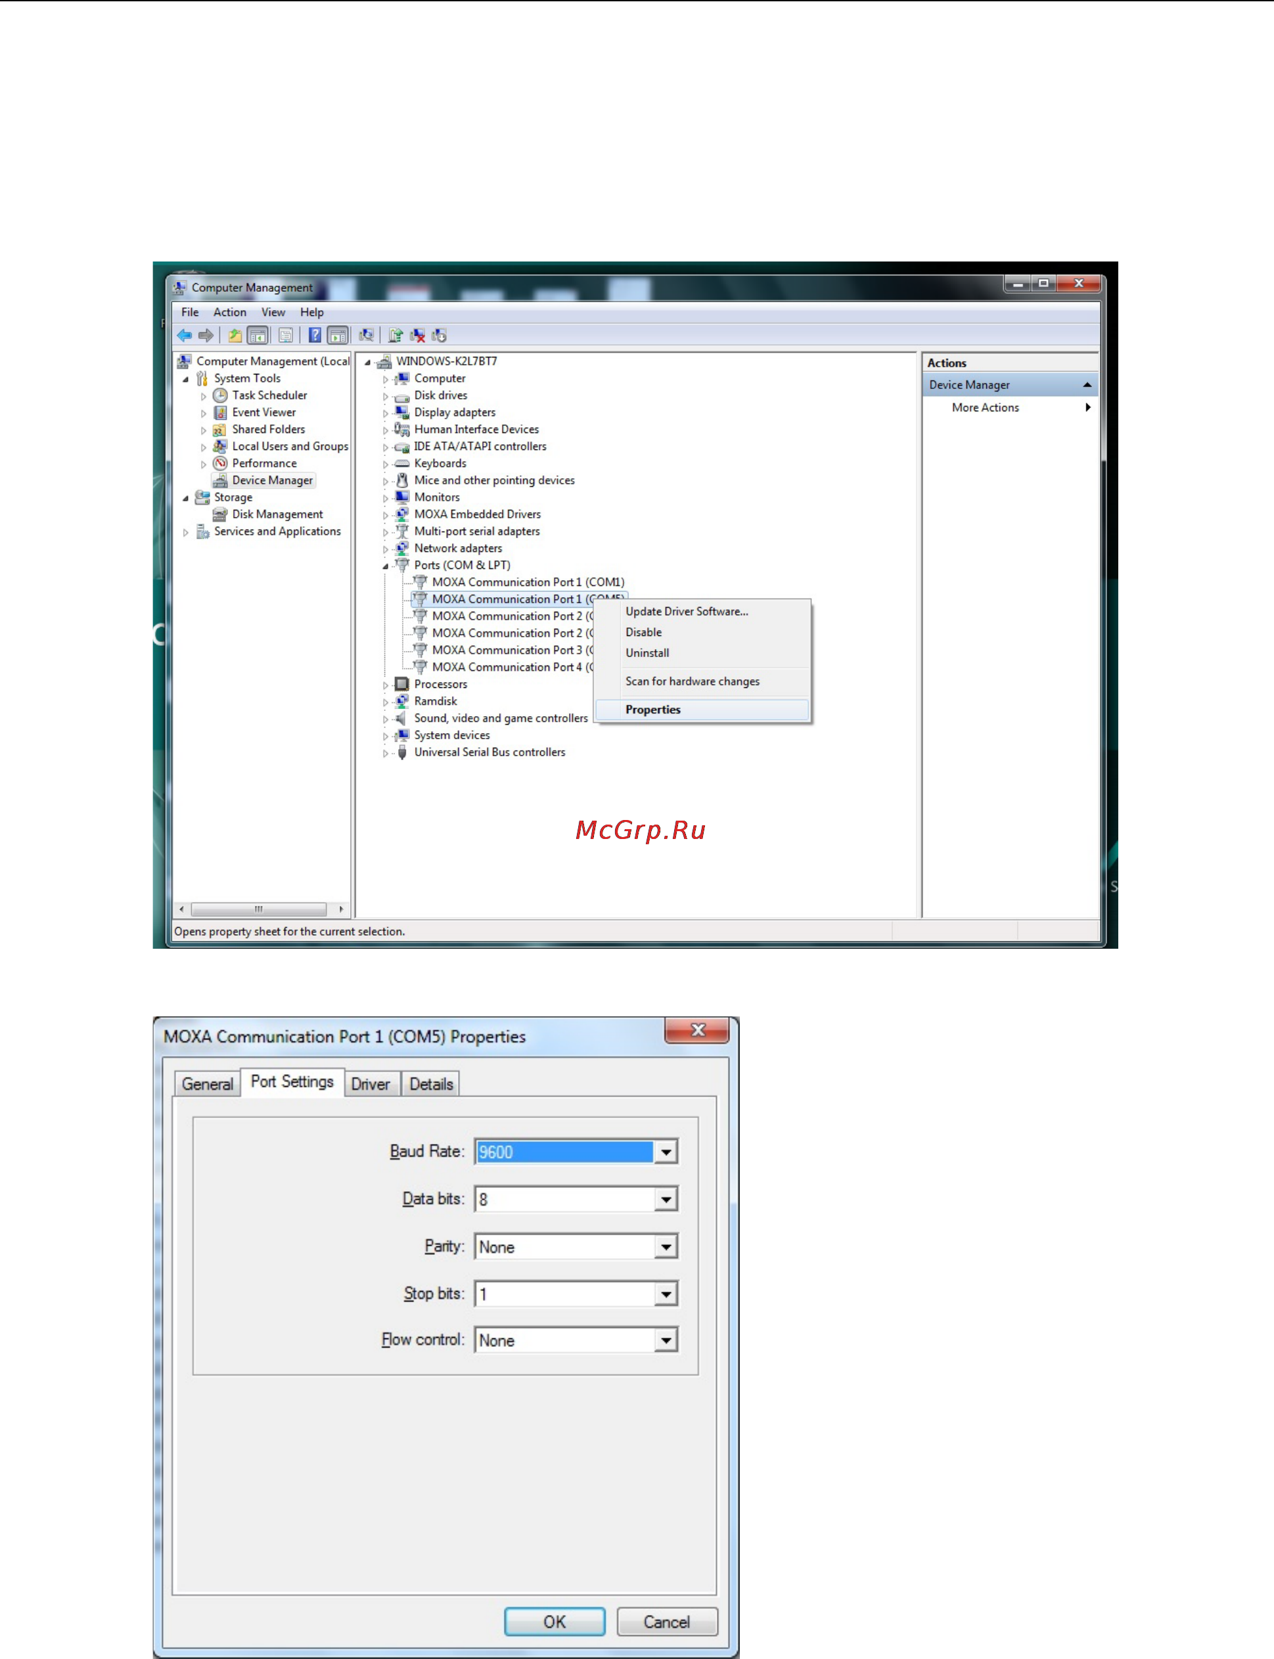Click the Up one level folder icon

[235, 335]
